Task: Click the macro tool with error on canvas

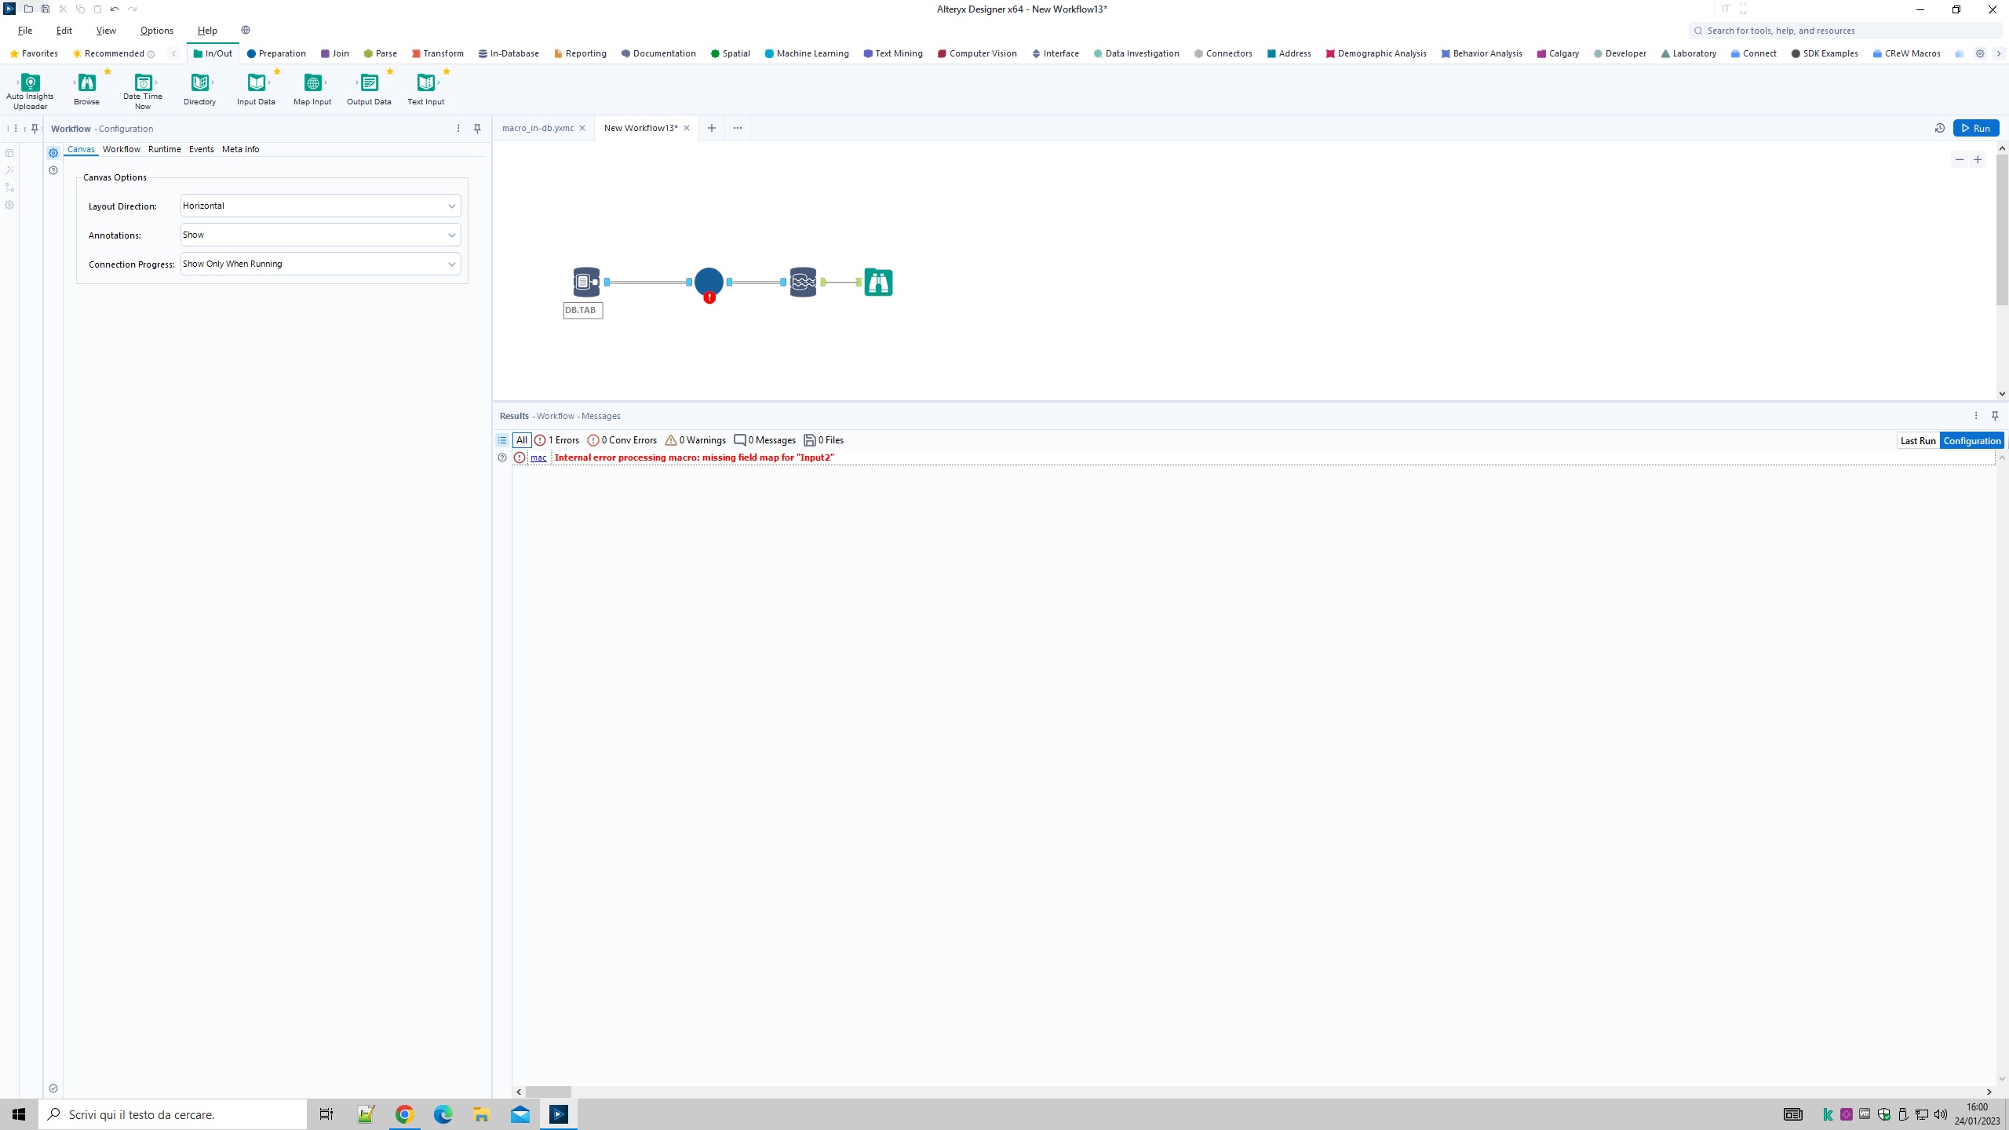Action: pyautogui.click(x=709, y=282)
